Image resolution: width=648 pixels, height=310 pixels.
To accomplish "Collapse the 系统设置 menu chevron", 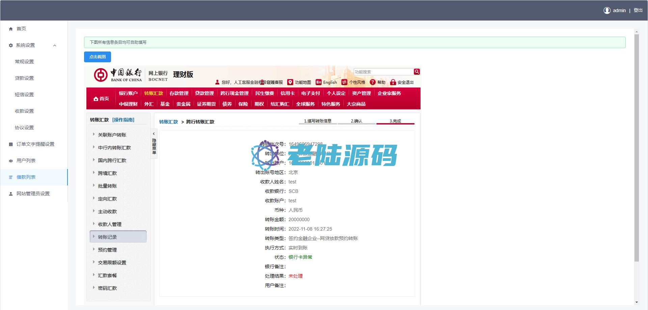I will (55, 45).
